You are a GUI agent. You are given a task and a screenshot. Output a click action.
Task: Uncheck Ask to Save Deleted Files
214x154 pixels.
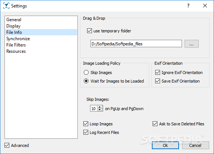point(155,124)
